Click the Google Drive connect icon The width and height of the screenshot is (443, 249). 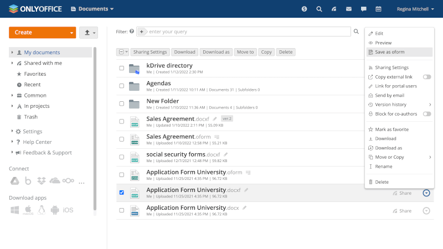pos(15,181)
